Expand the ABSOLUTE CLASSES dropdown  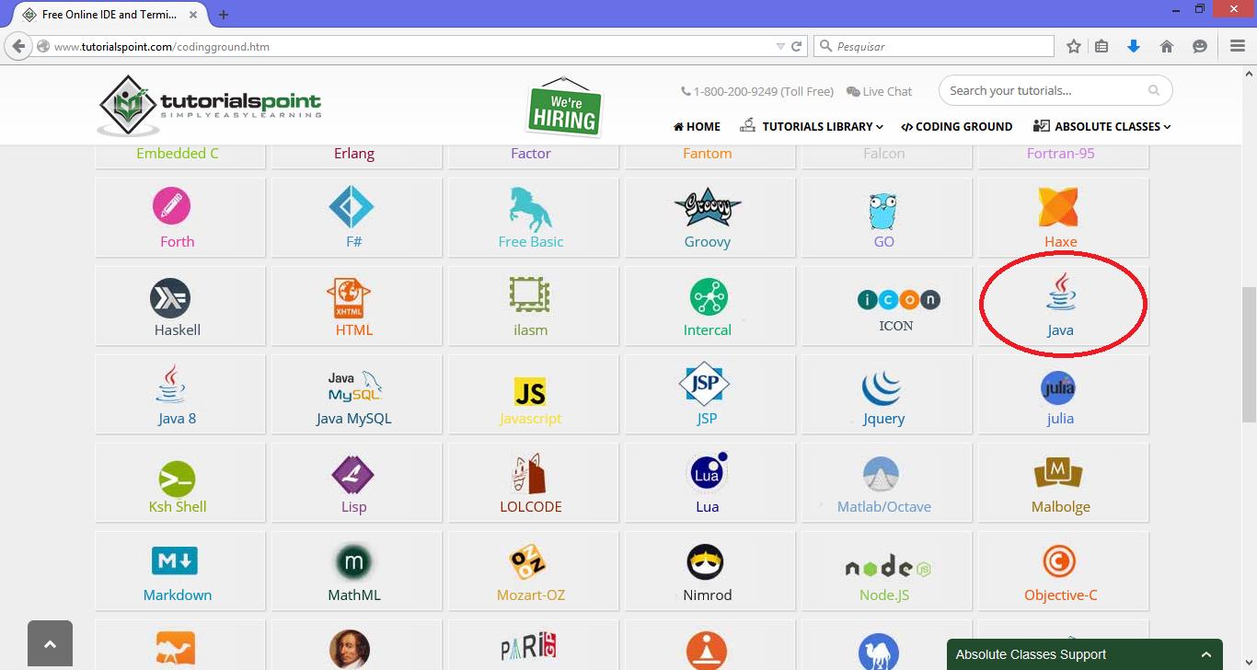click(x=1102, y=126)
